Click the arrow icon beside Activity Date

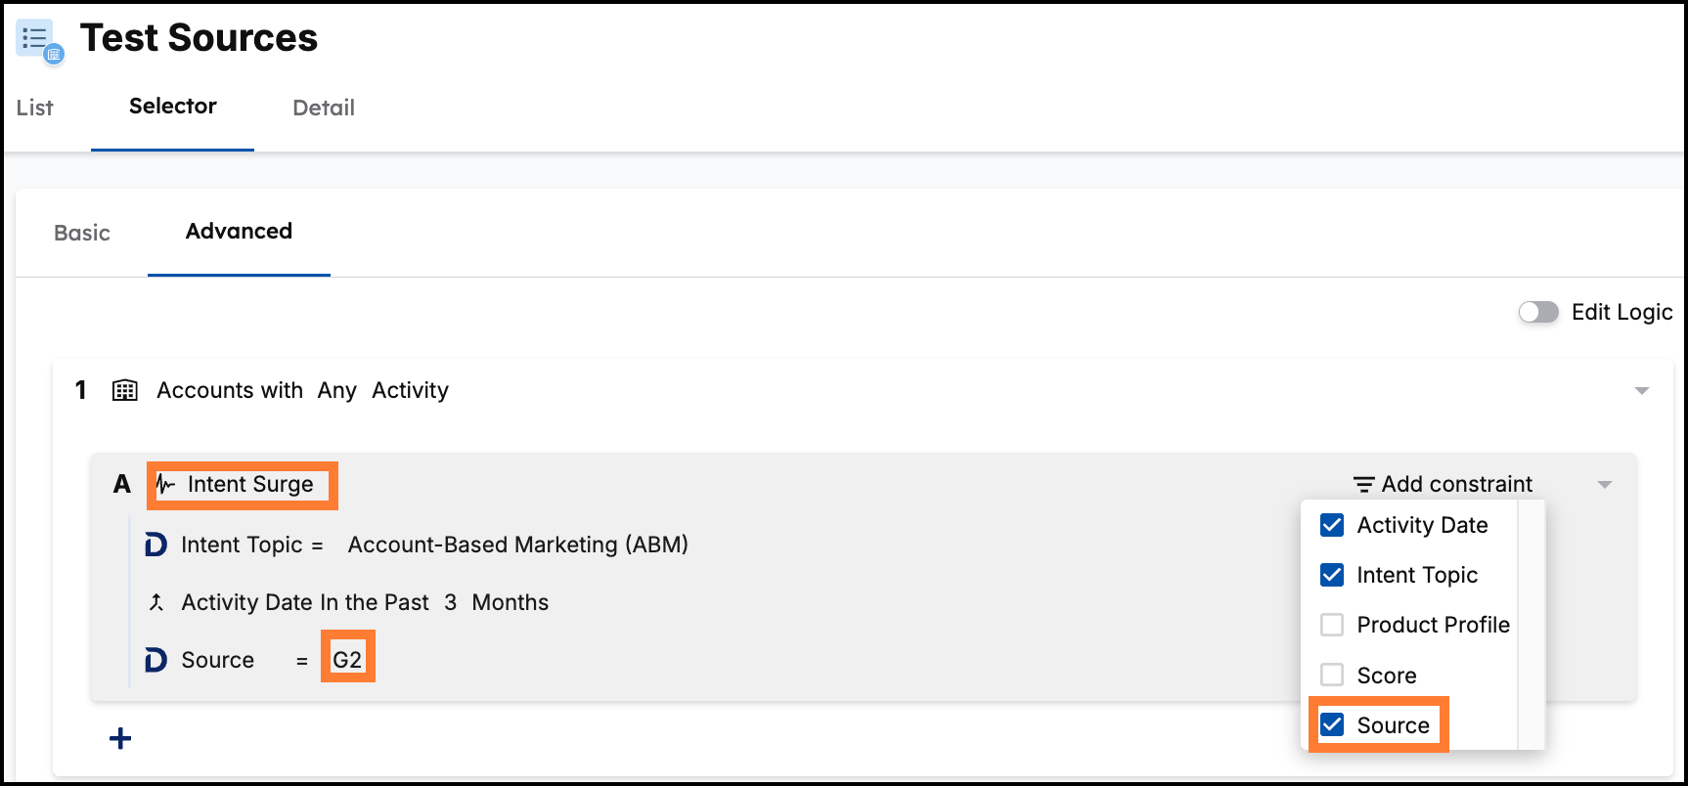[x=155, y=602]
